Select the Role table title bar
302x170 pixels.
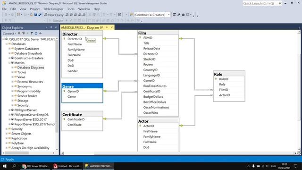pos(229,74)
